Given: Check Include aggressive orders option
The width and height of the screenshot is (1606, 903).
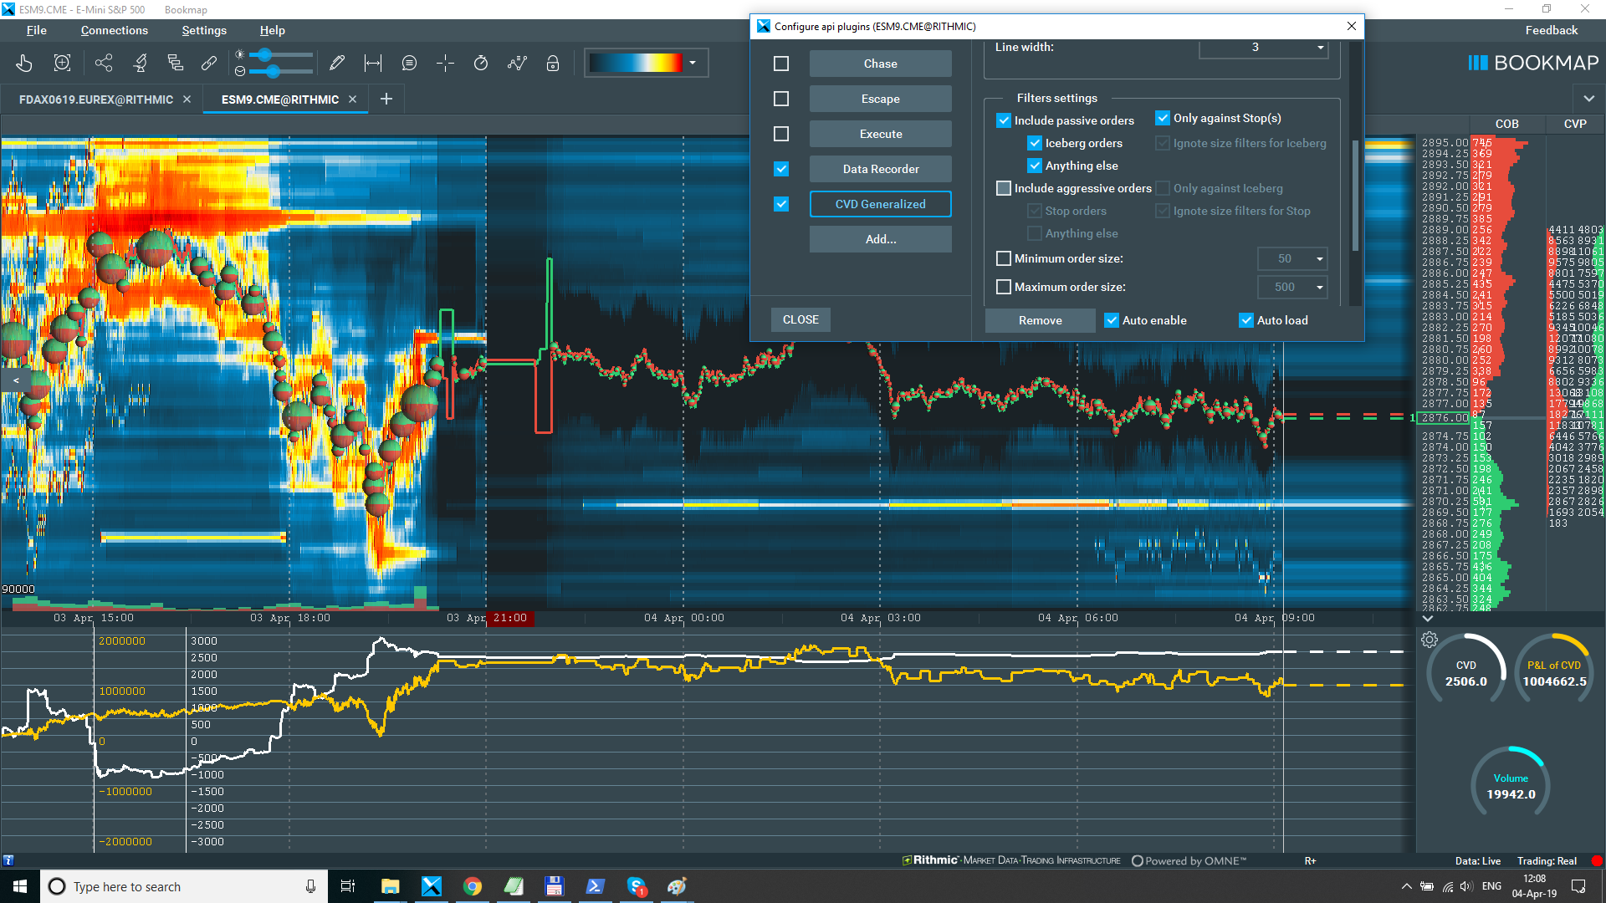Looking at the screenshot, I should coord(1004,188).
